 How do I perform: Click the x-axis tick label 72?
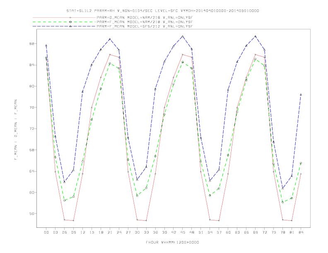265,232
